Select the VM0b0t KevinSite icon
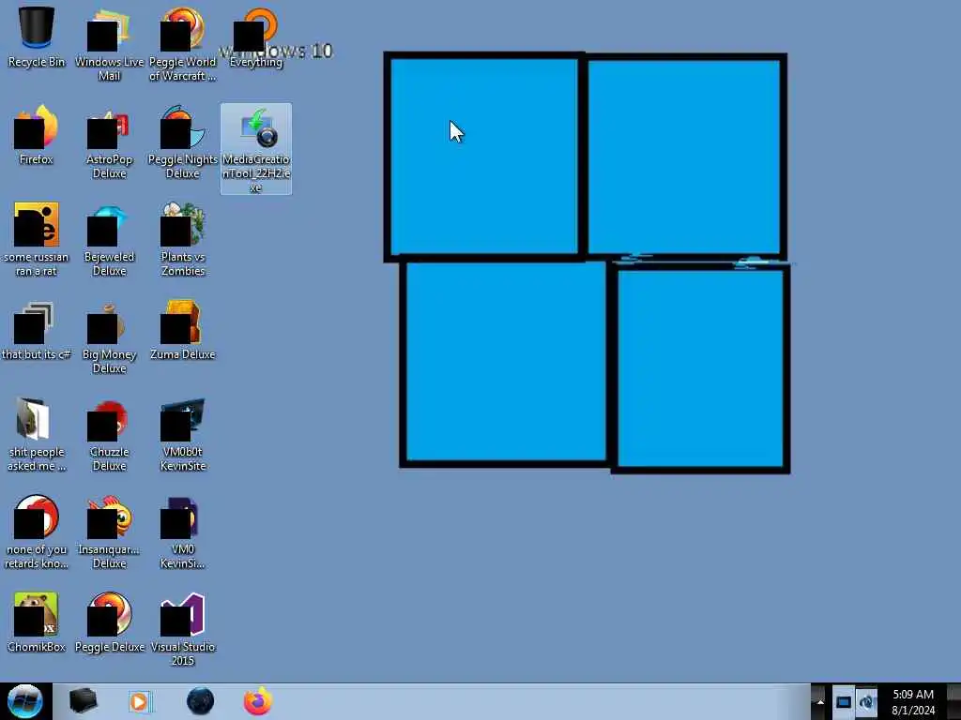 coord(183,435)
